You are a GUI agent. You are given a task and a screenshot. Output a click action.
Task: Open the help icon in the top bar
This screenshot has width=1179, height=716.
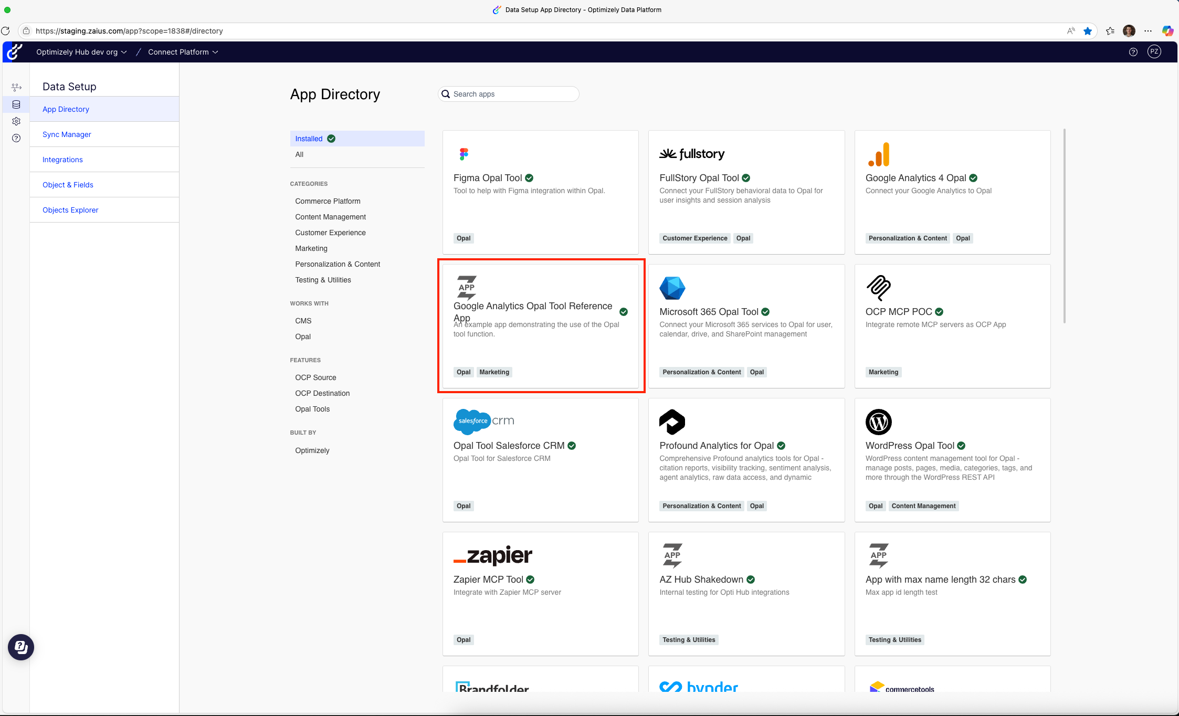(1133, 52)
